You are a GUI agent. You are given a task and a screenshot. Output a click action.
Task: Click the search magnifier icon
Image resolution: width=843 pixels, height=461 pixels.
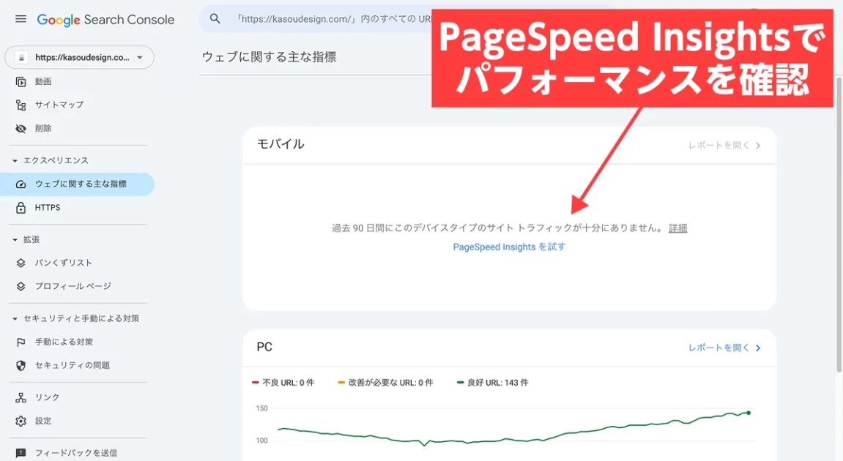[x=215, y=19]
